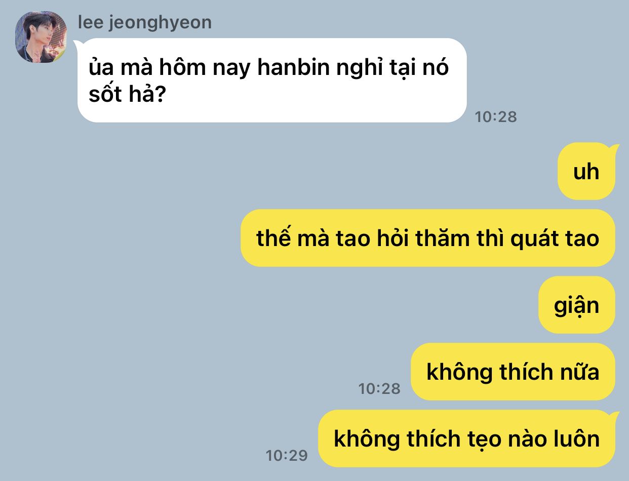Click the 10:28 timestamp beside không thích nữa
This screenshot has width=629, height=481.
379,389
